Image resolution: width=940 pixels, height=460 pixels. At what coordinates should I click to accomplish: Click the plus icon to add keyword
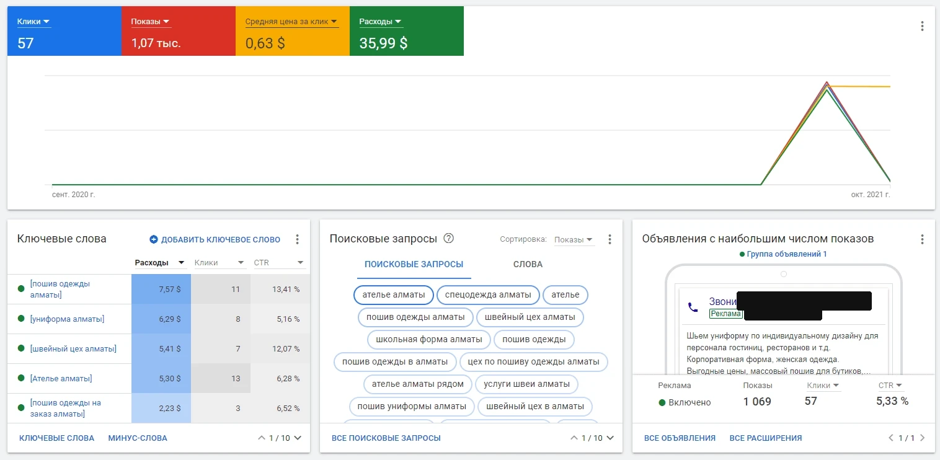[x=154, y=239]
